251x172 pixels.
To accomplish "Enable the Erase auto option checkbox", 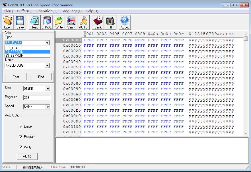I will pyautogui.click(x=21, y=126).
